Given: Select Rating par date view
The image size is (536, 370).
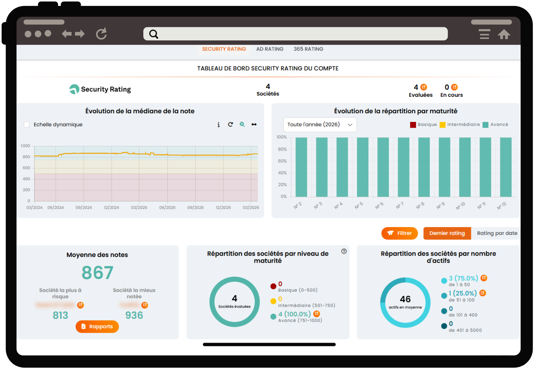Looking at the screenshot, I should [x=497, y=233].
